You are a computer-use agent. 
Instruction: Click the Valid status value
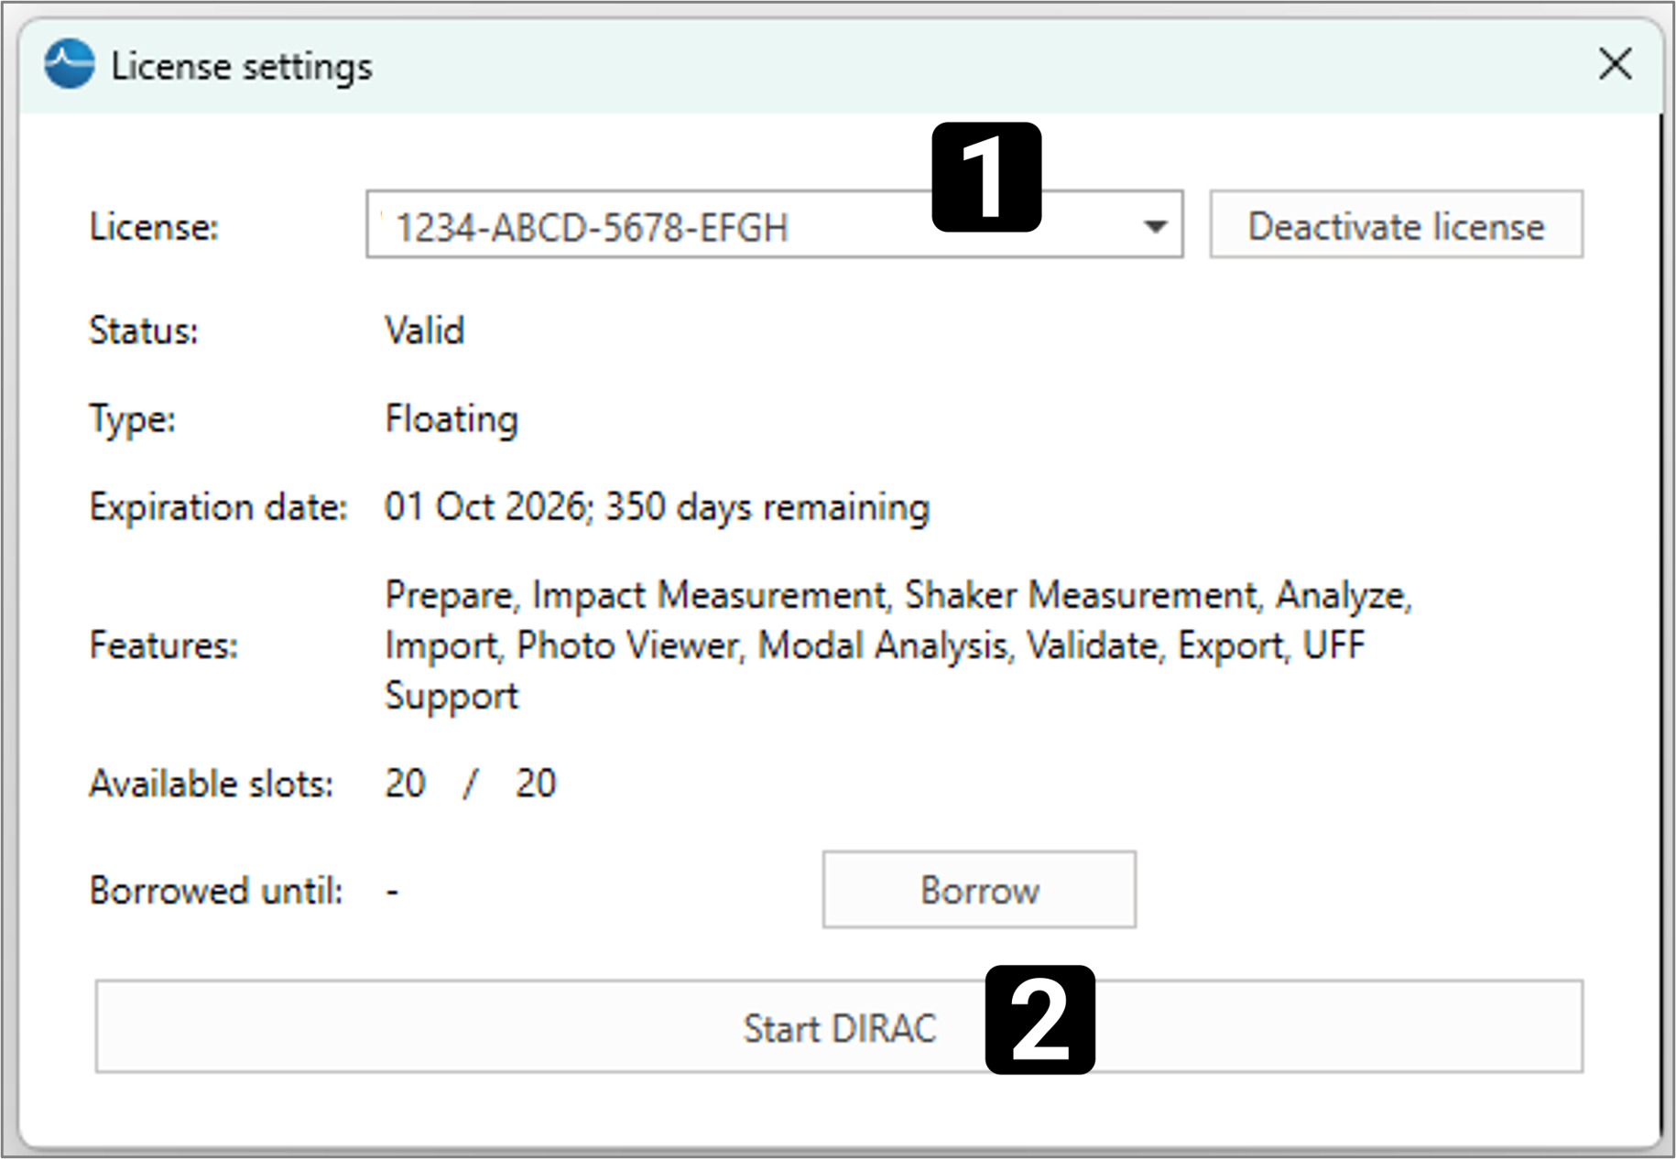[x=425, y=330]
